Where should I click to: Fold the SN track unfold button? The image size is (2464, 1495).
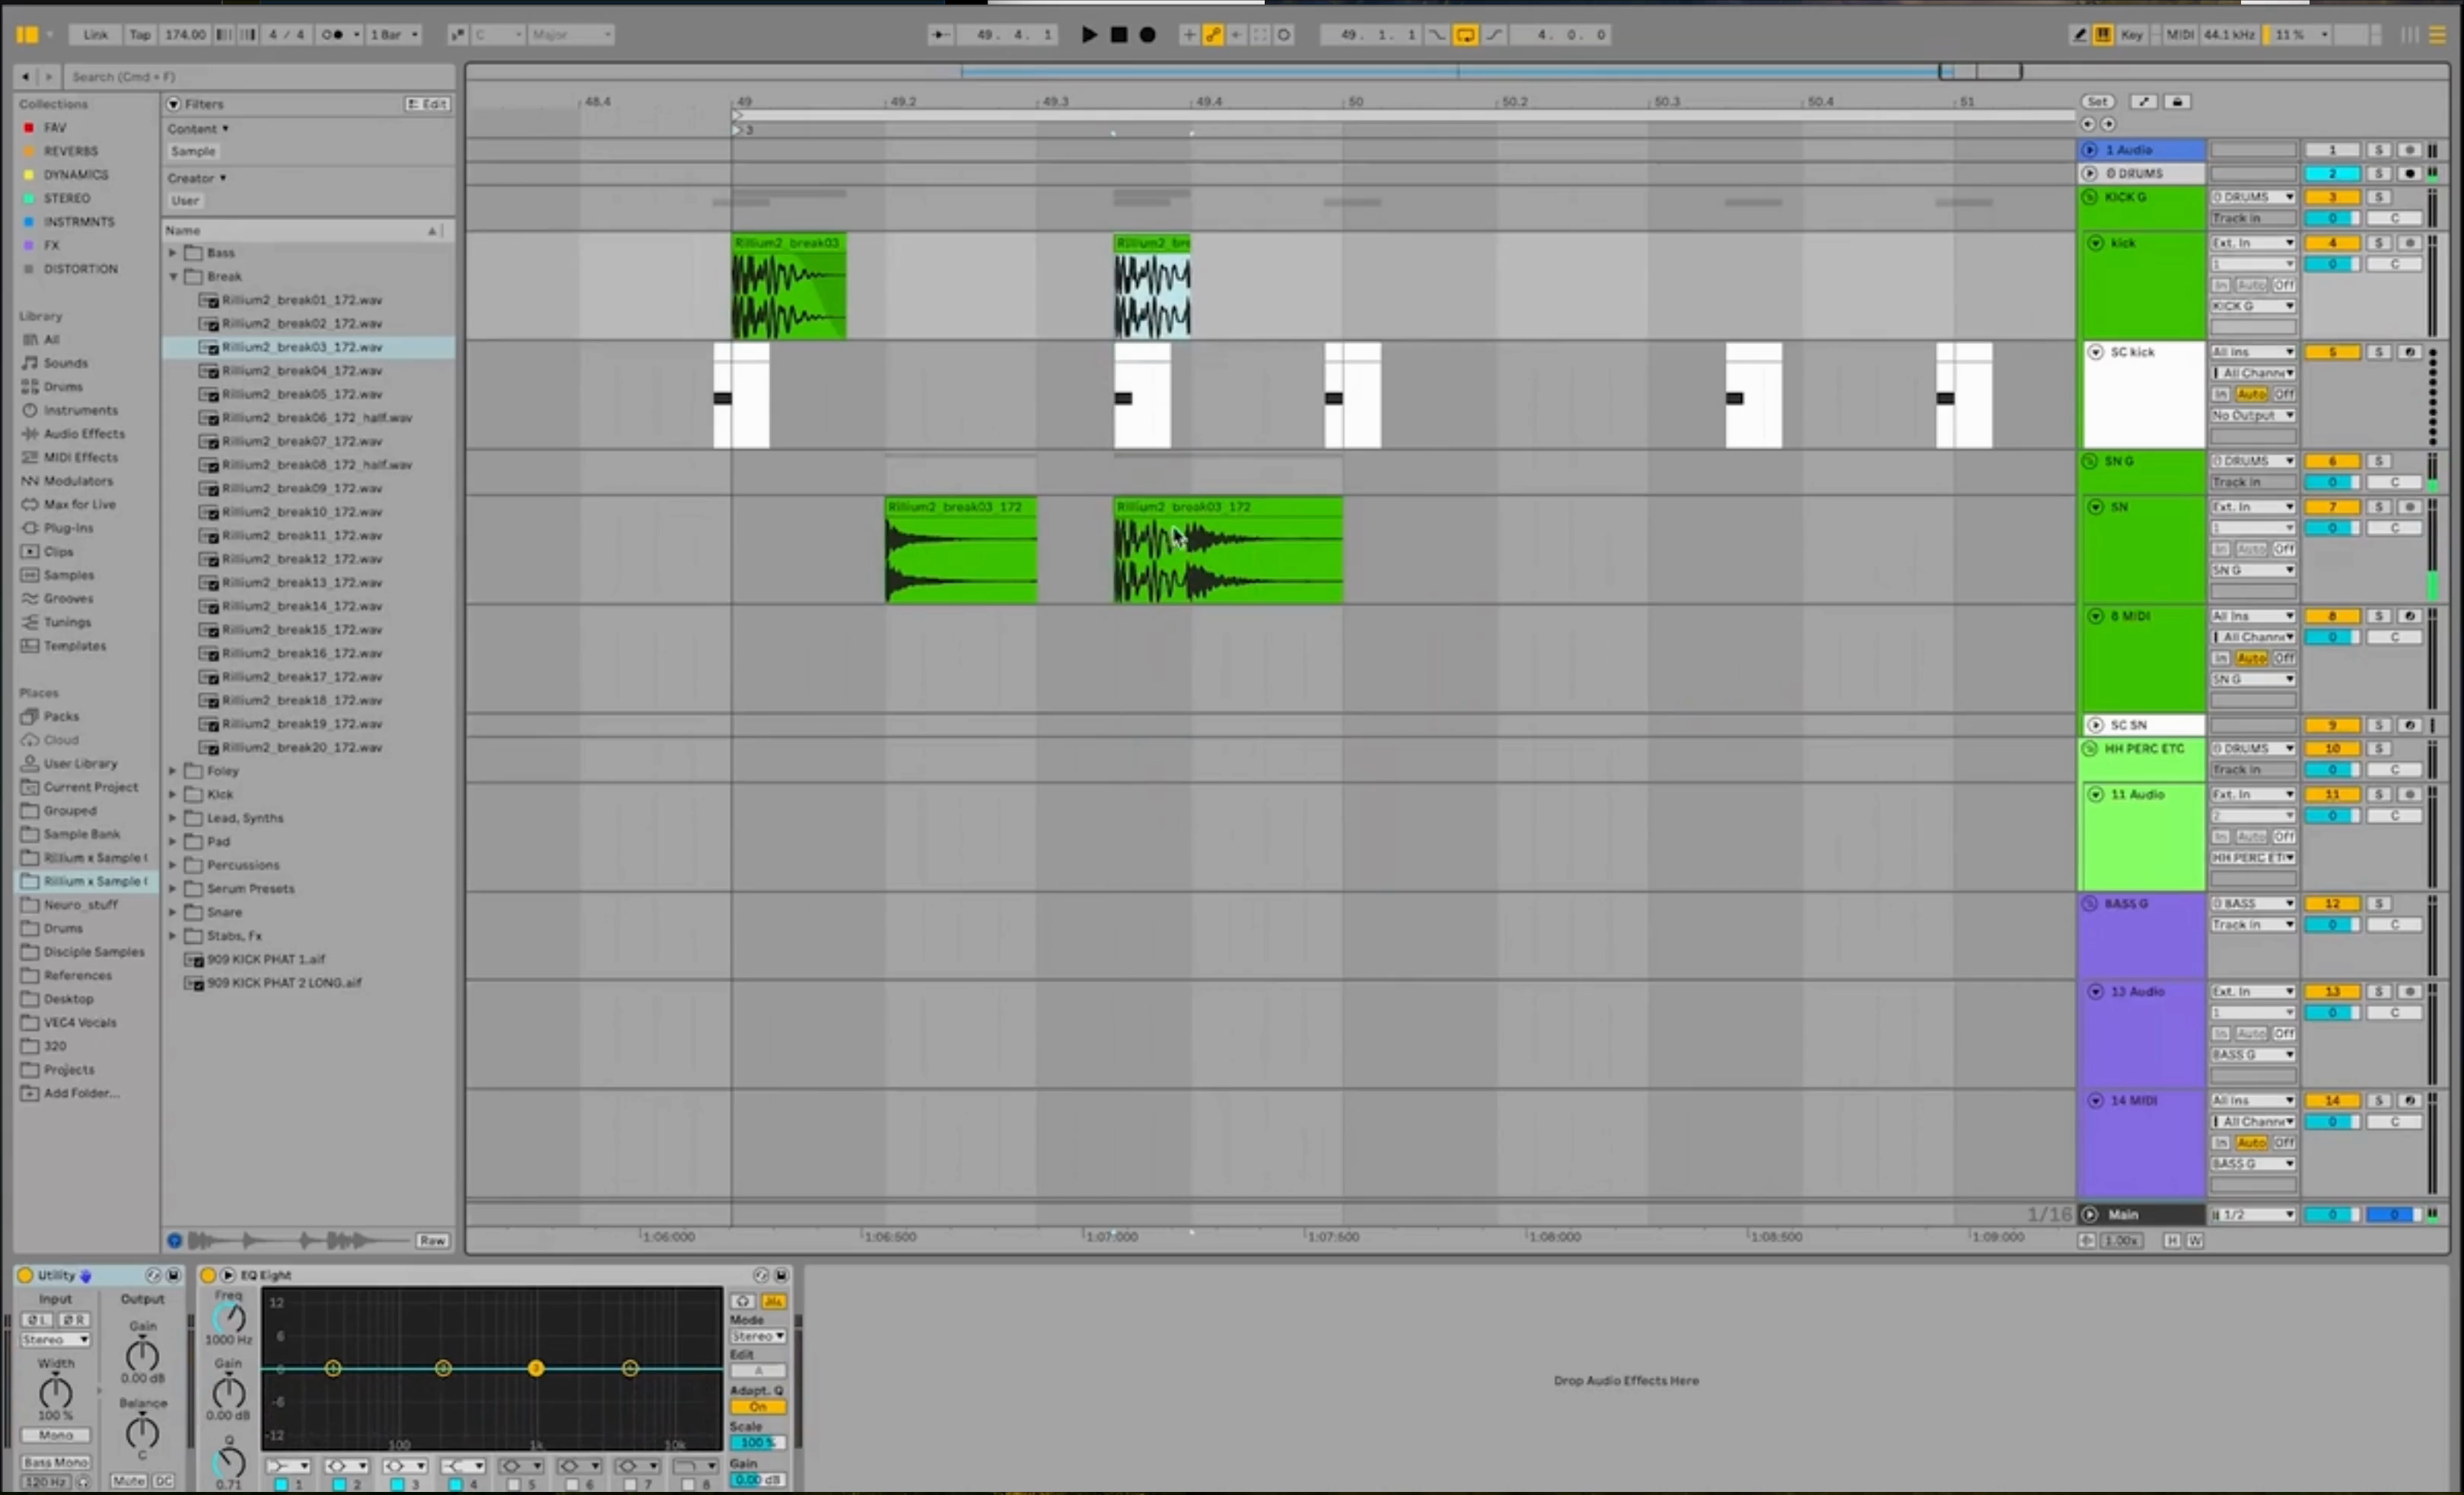tap(2096, 507)
